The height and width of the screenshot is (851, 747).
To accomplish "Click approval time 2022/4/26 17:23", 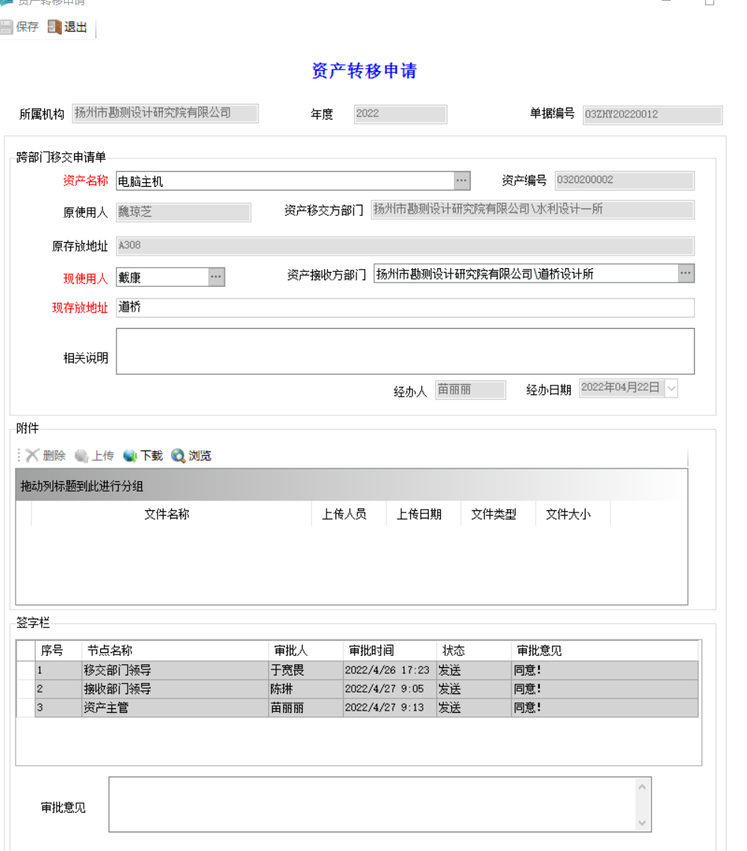I will 389,670.
